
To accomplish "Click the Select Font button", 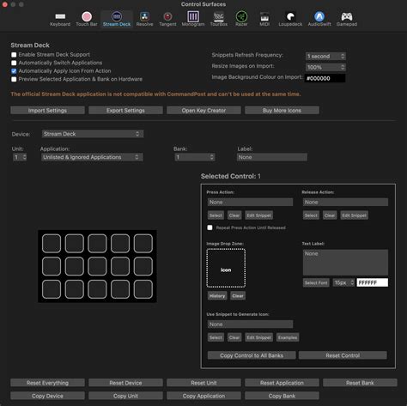I will tap(316, 282).
